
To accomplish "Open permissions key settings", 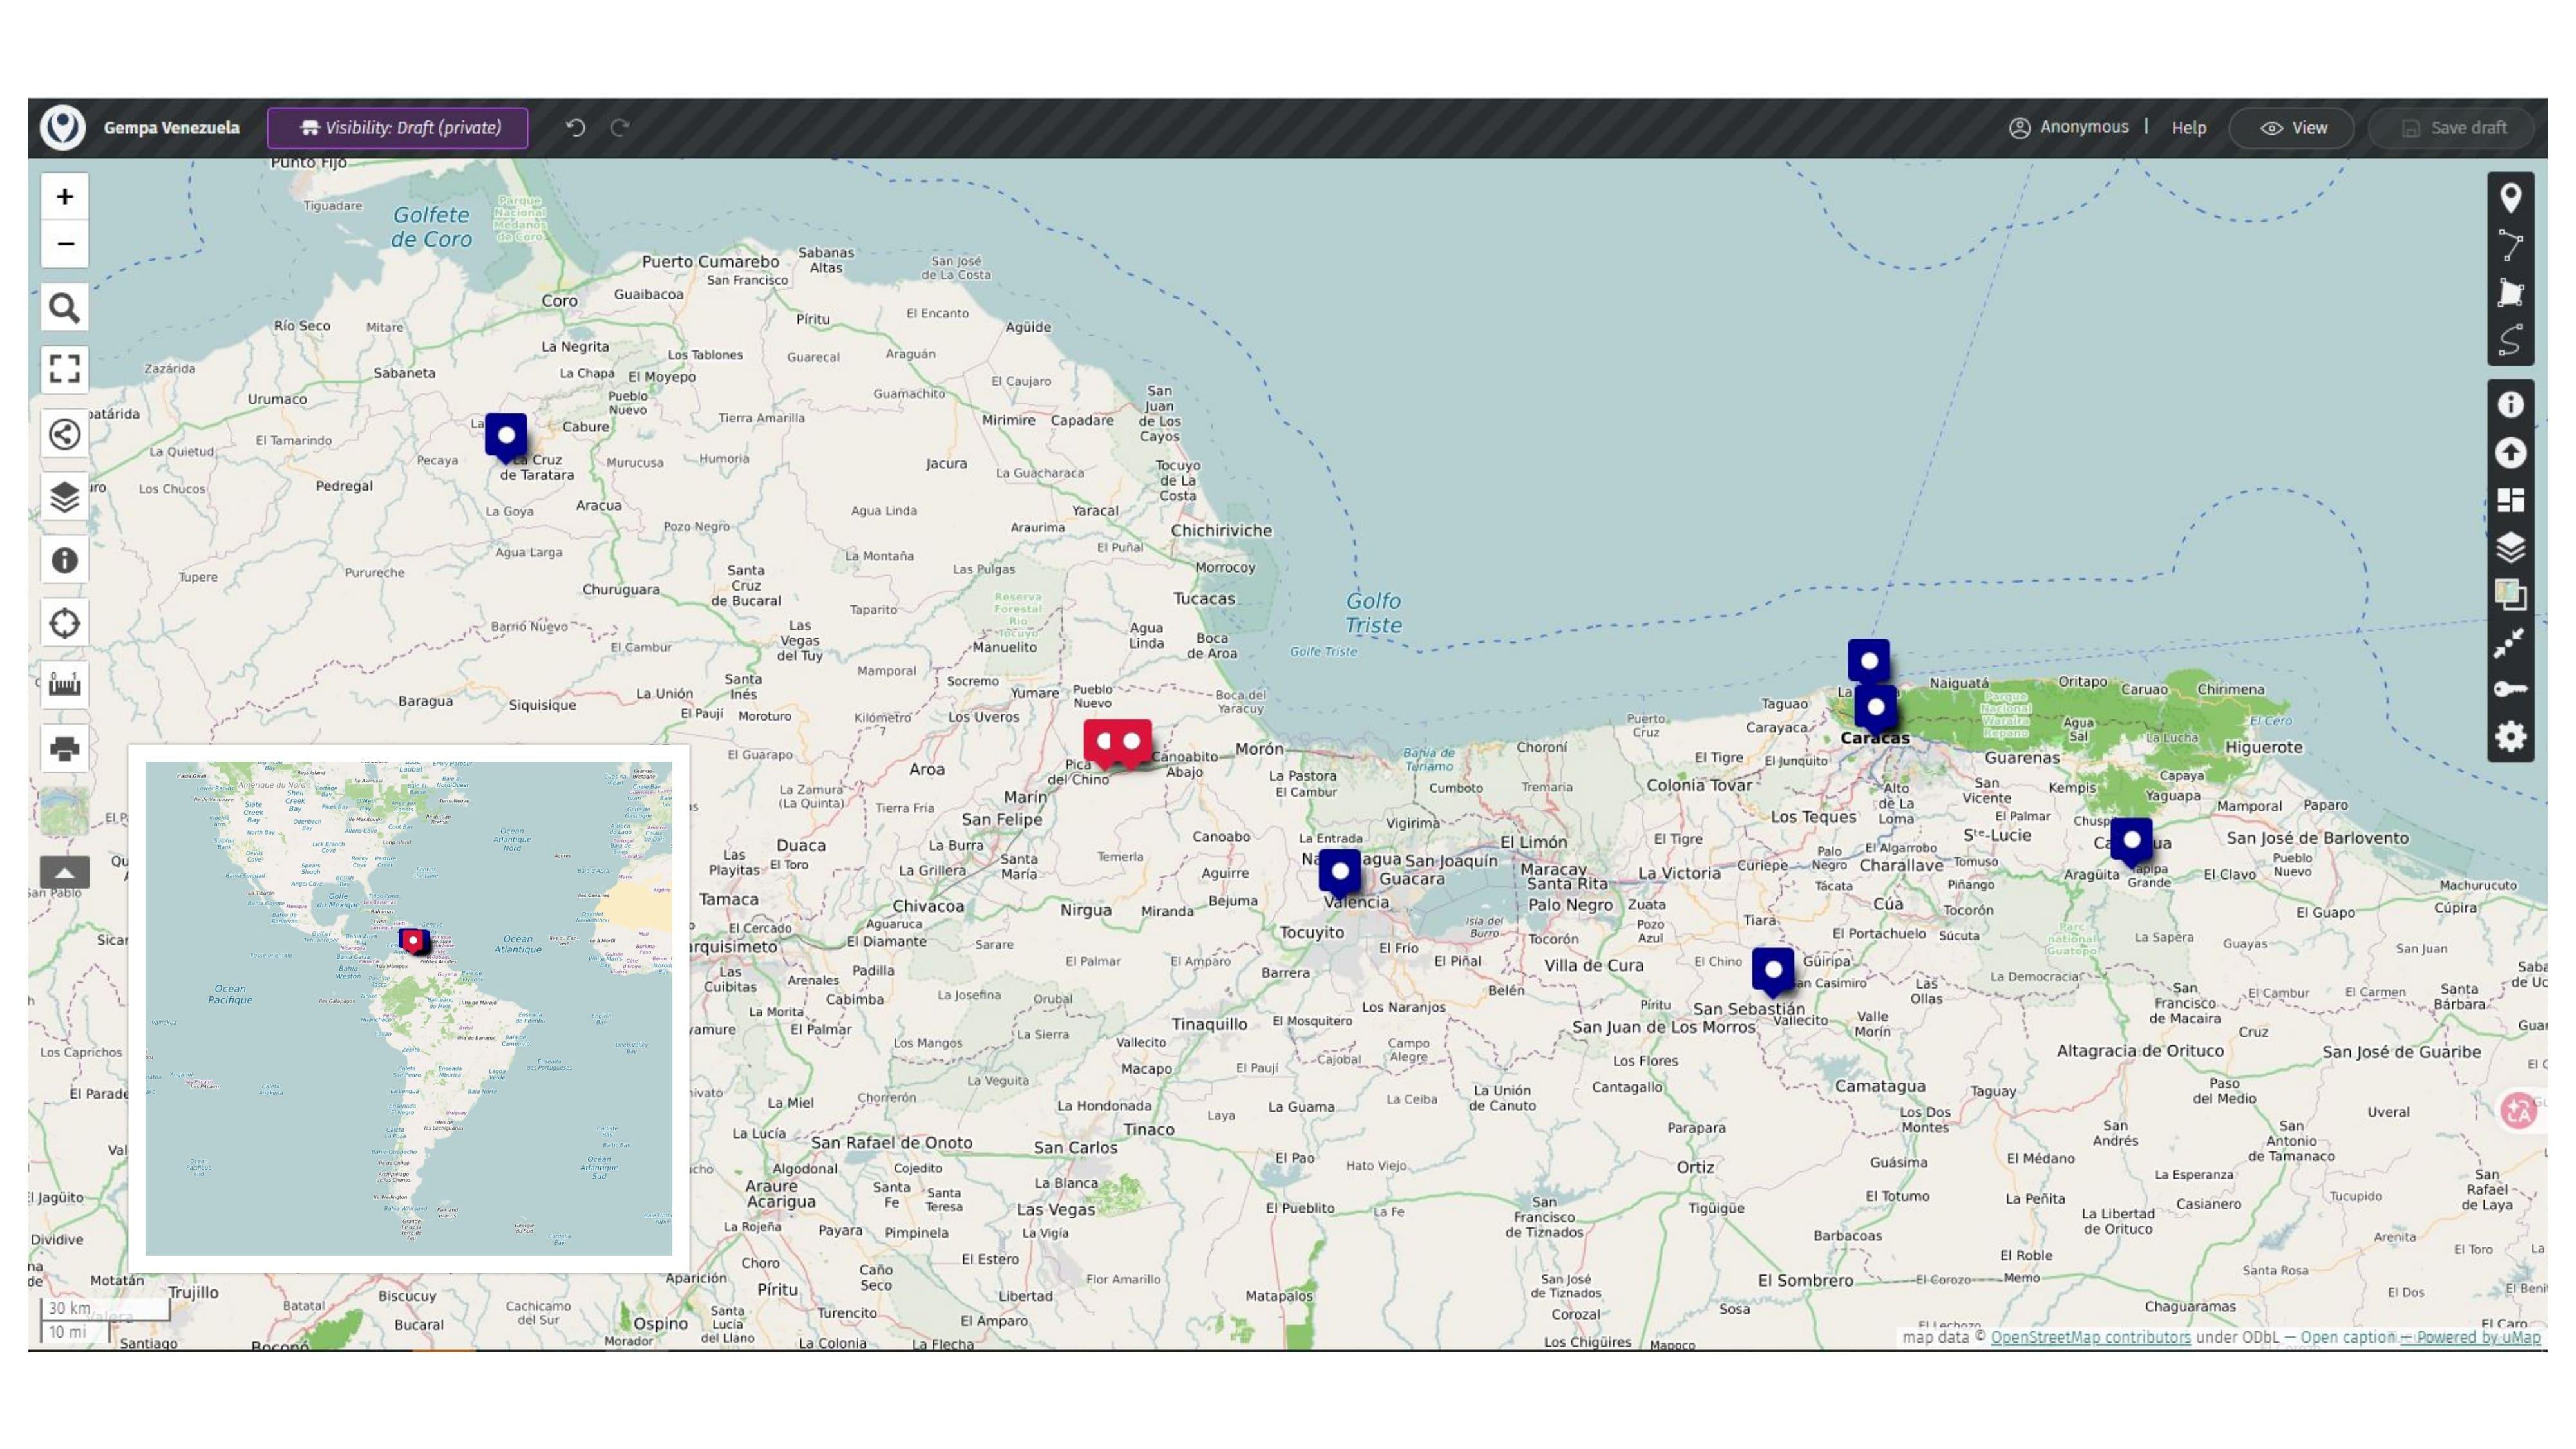I will [x=2510, y=689].
